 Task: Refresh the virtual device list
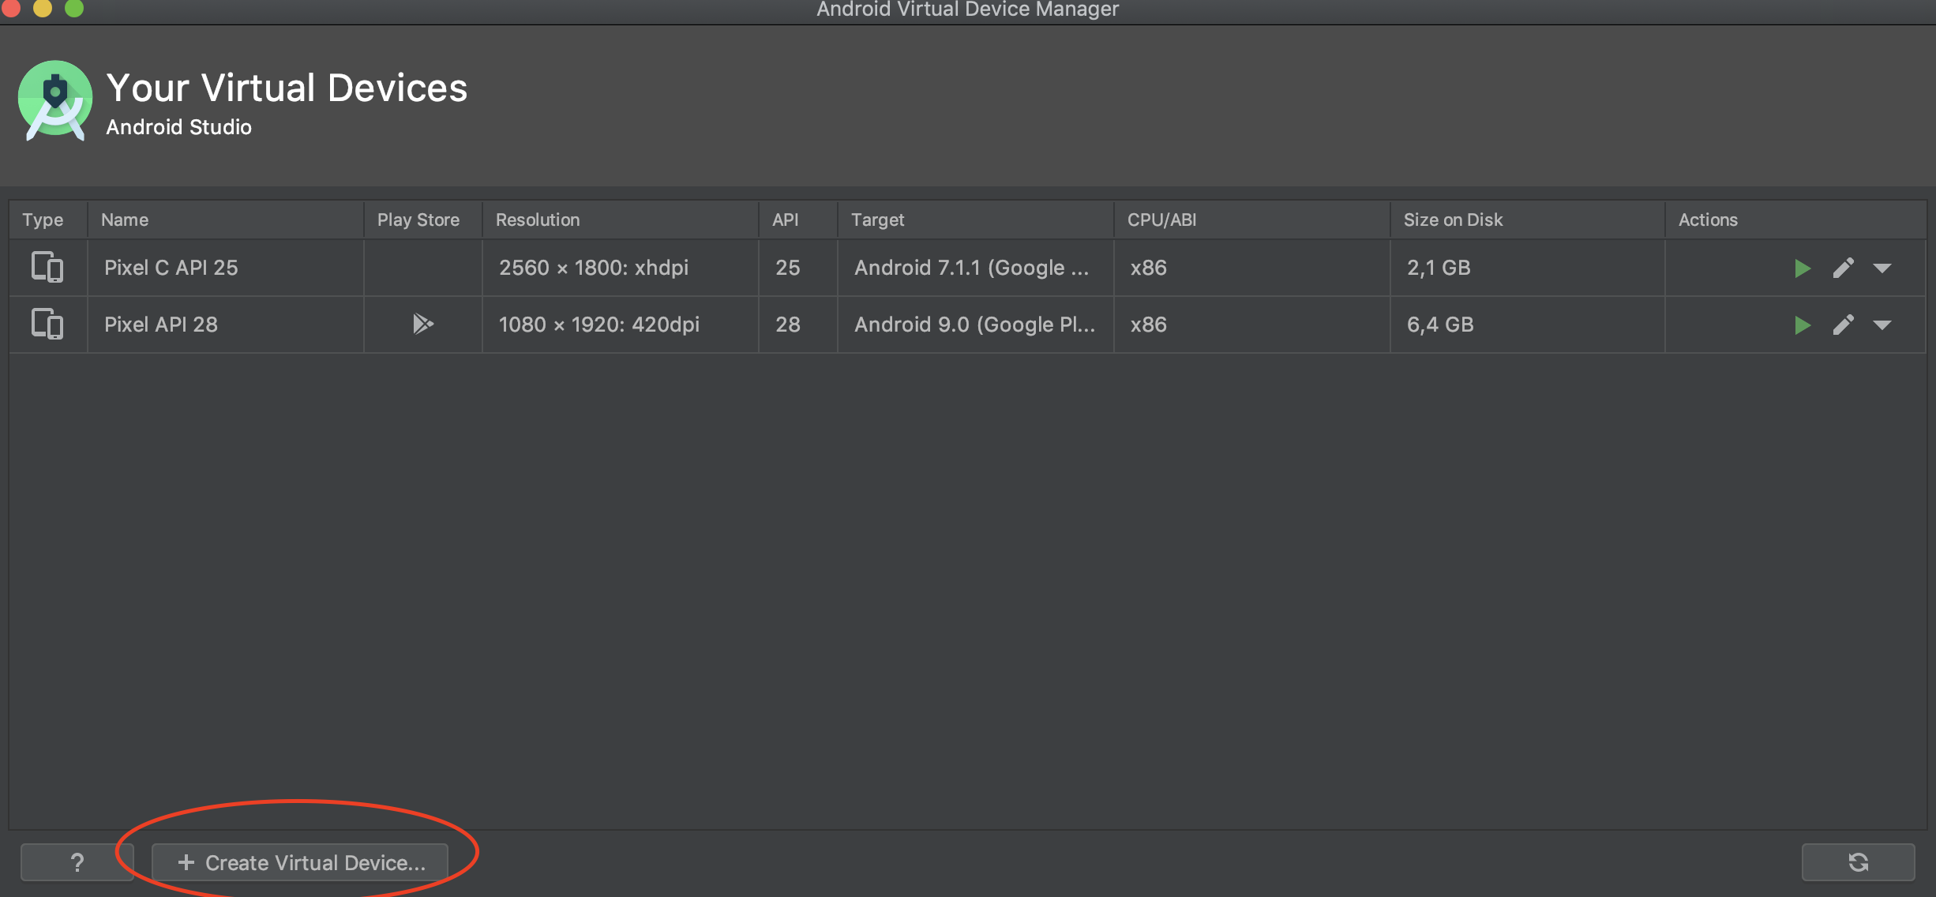(1858, 861)
